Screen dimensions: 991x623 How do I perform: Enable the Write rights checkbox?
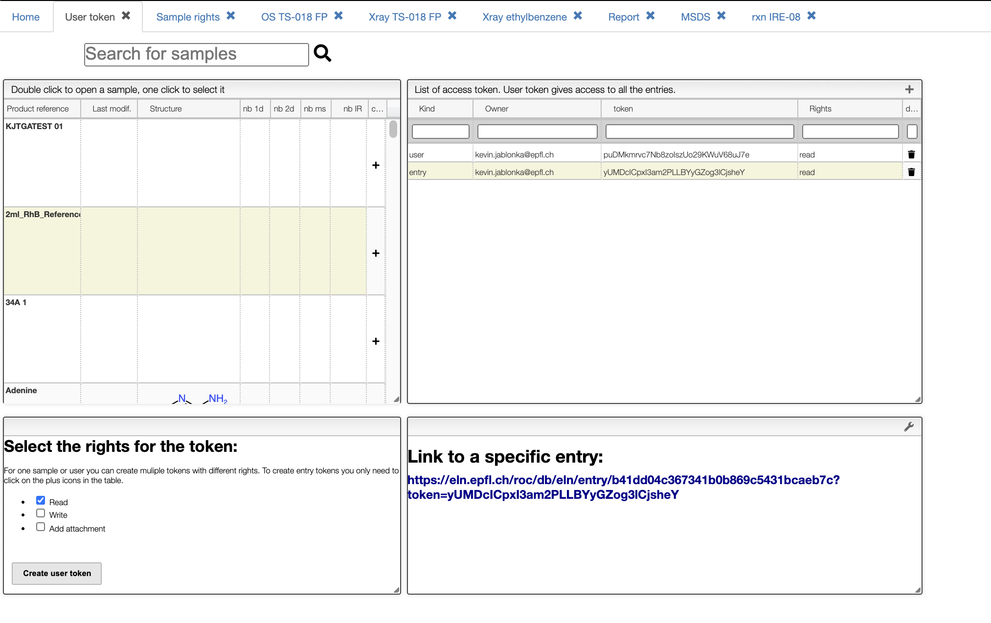41,513
